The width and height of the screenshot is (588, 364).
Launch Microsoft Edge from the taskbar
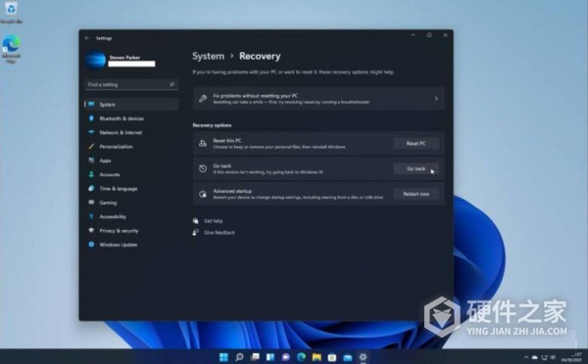click(x=301, y=357)
